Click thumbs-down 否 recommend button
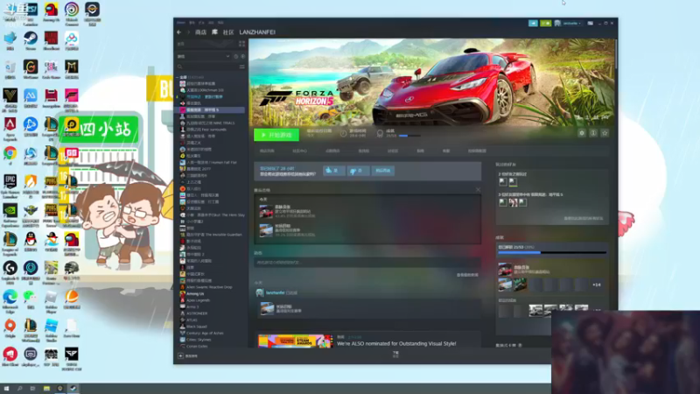This screenshot has width=700, height=394. tap(358, 170)
